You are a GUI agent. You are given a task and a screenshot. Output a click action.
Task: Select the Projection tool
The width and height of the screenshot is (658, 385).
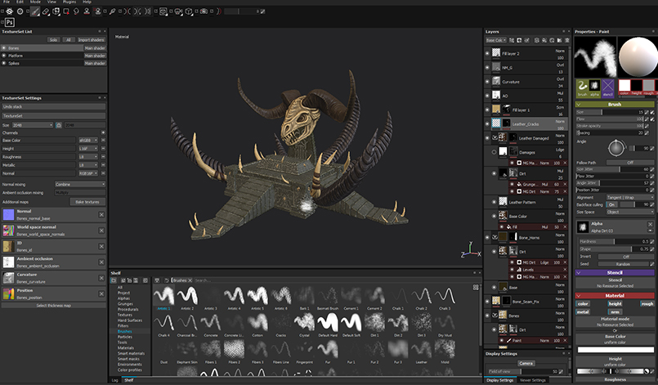point(56,11)
